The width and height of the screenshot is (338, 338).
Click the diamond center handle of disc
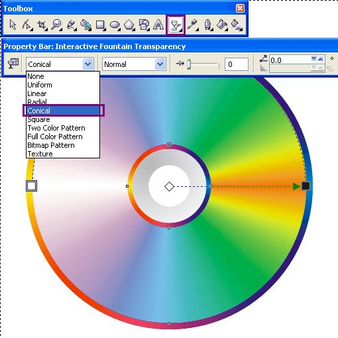[x=169, y=186]
